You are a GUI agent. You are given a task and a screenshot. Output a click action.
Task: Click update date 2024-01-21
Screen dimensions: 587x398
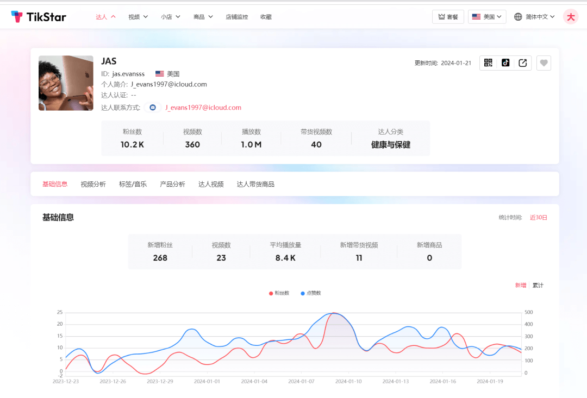[x=456, y=63]
